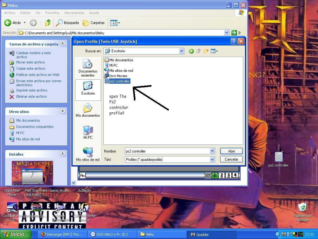
Task: Select Xpadder profile set 3 button
Action: click(228, 175)
